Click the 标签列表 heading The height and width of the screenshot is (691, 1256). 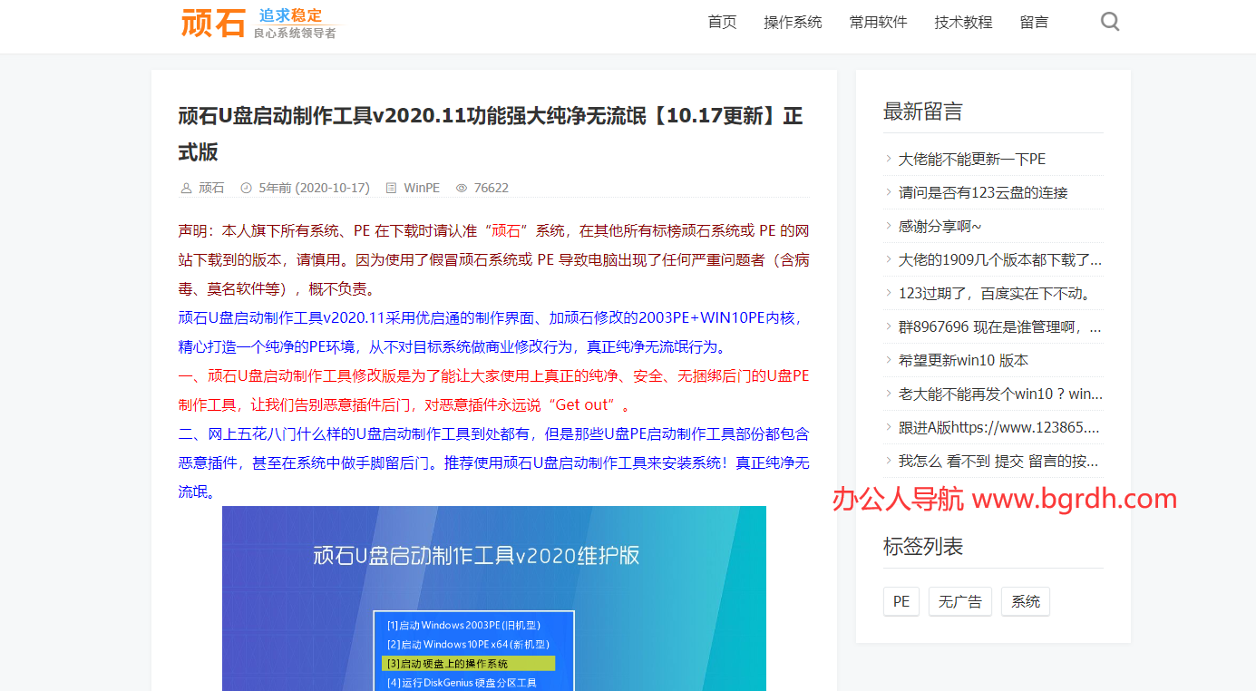923,547
